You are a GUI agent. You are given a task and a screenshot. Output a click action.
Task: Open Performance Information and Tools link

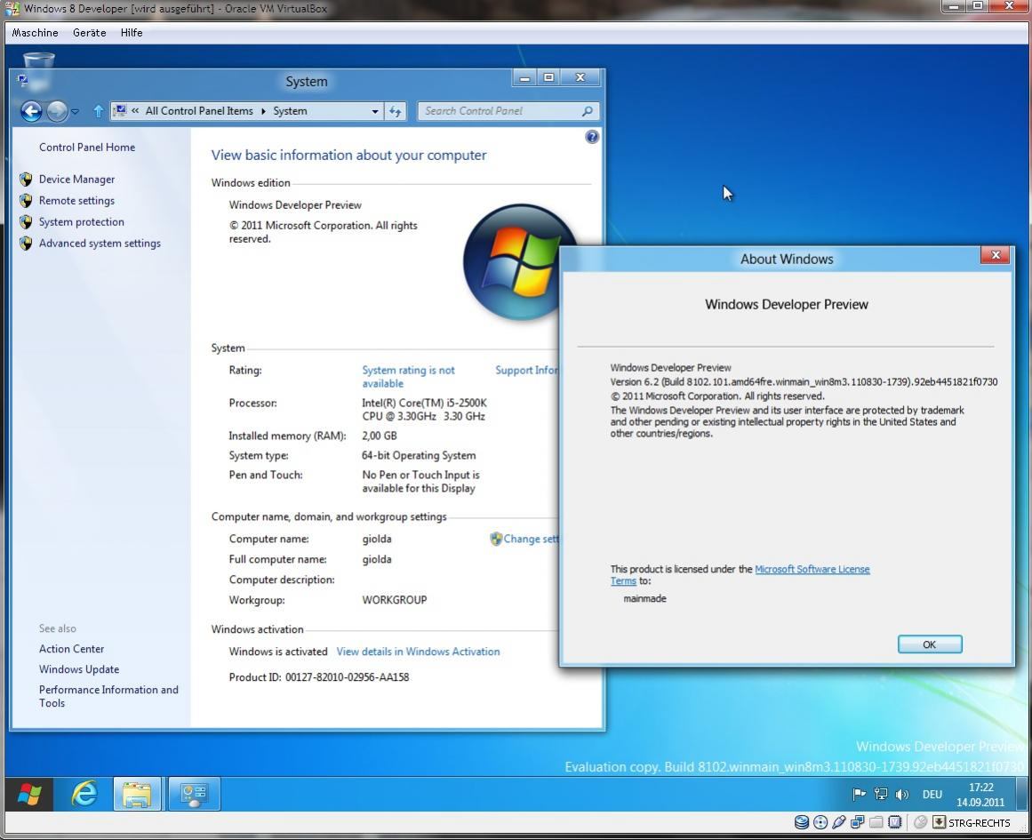click(108, 696)
